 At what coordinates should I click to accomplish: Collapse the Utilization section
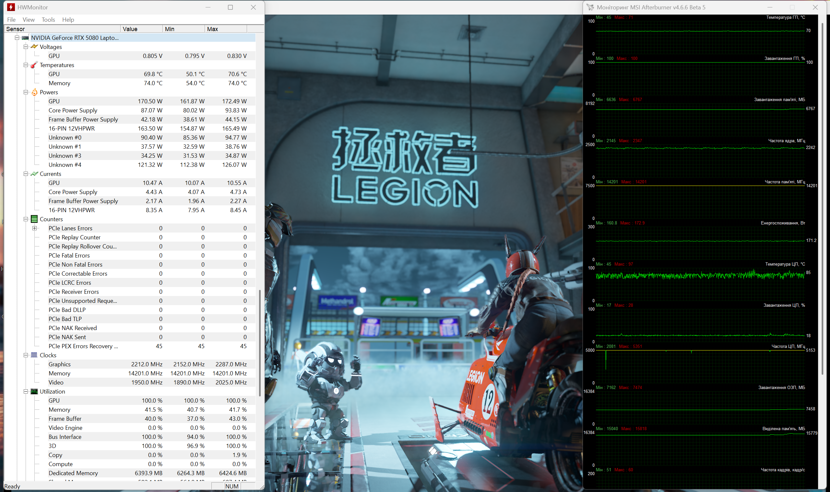[x=26, y=392]
